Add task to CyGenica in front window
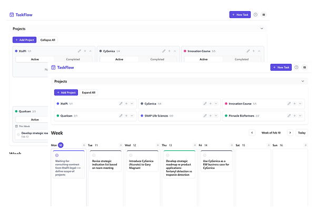The image size is (316, 211). [x=210, y=103]
